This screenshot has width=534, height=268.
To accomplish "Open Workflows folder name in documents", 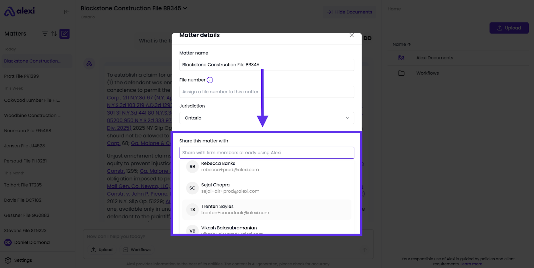I will tap(428, 73).
